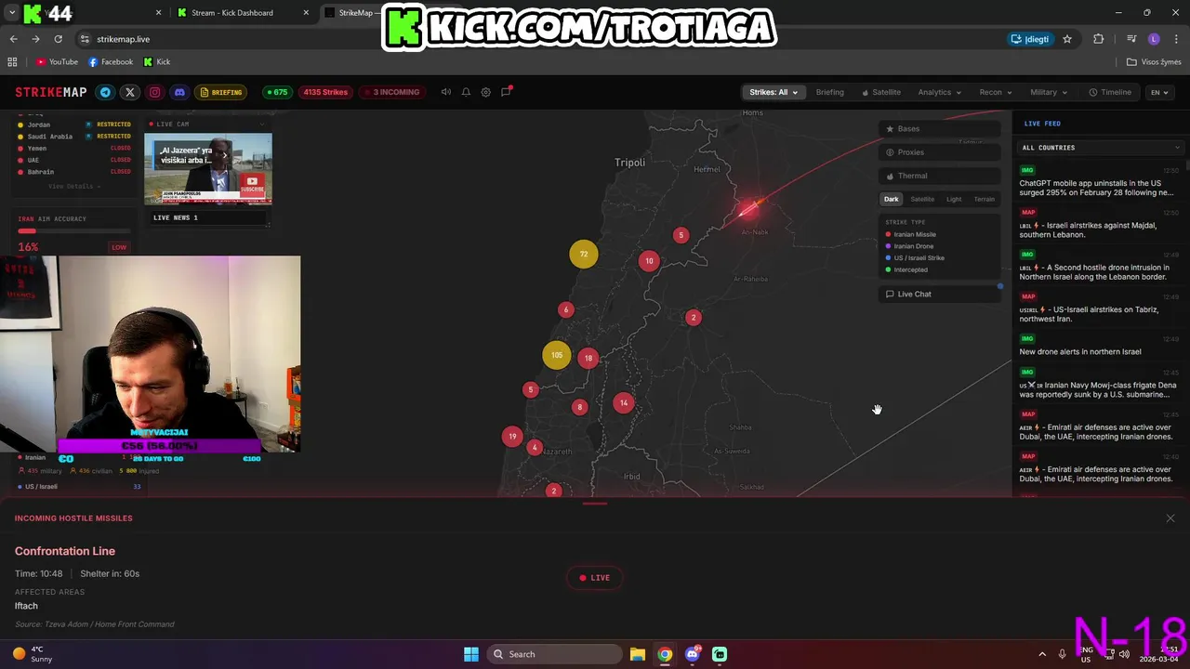This screenshot has width=1190, height=669.
Task: Click the Iran aim accuracy bar
Action: pyautogui.click(x=73, y=230)
